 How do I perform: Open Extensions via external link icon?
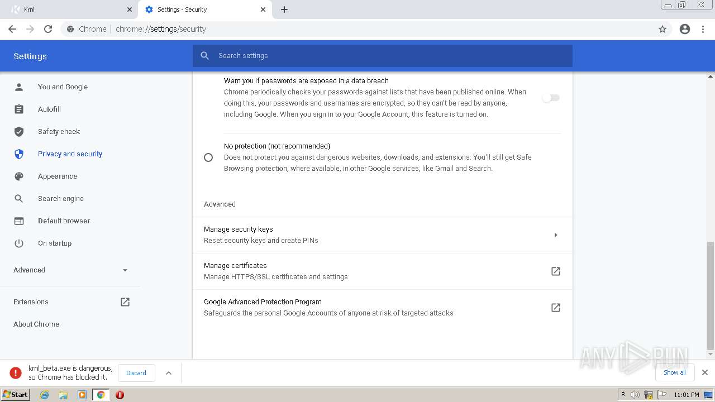(125, 301)
